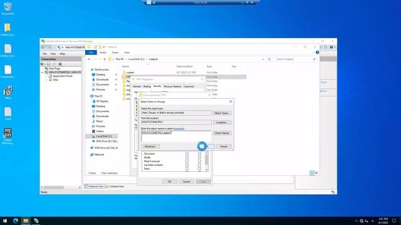Expand the server node in IIS Connections
This screenshot has height=225, width=401.
coord(43,72)
